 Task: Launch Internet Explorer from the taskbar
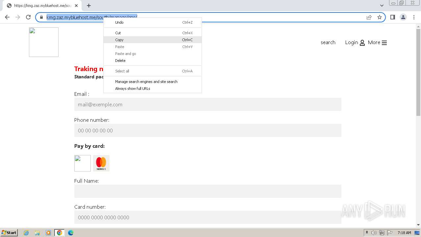tap(26, 233)
